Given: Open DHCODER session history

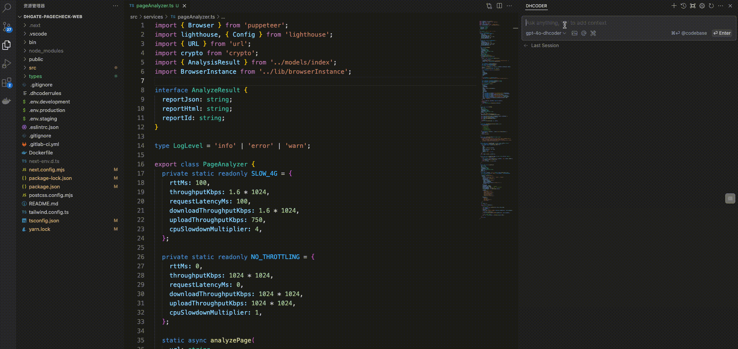Looking at the screenshot, I should click(x=683, y=6).
